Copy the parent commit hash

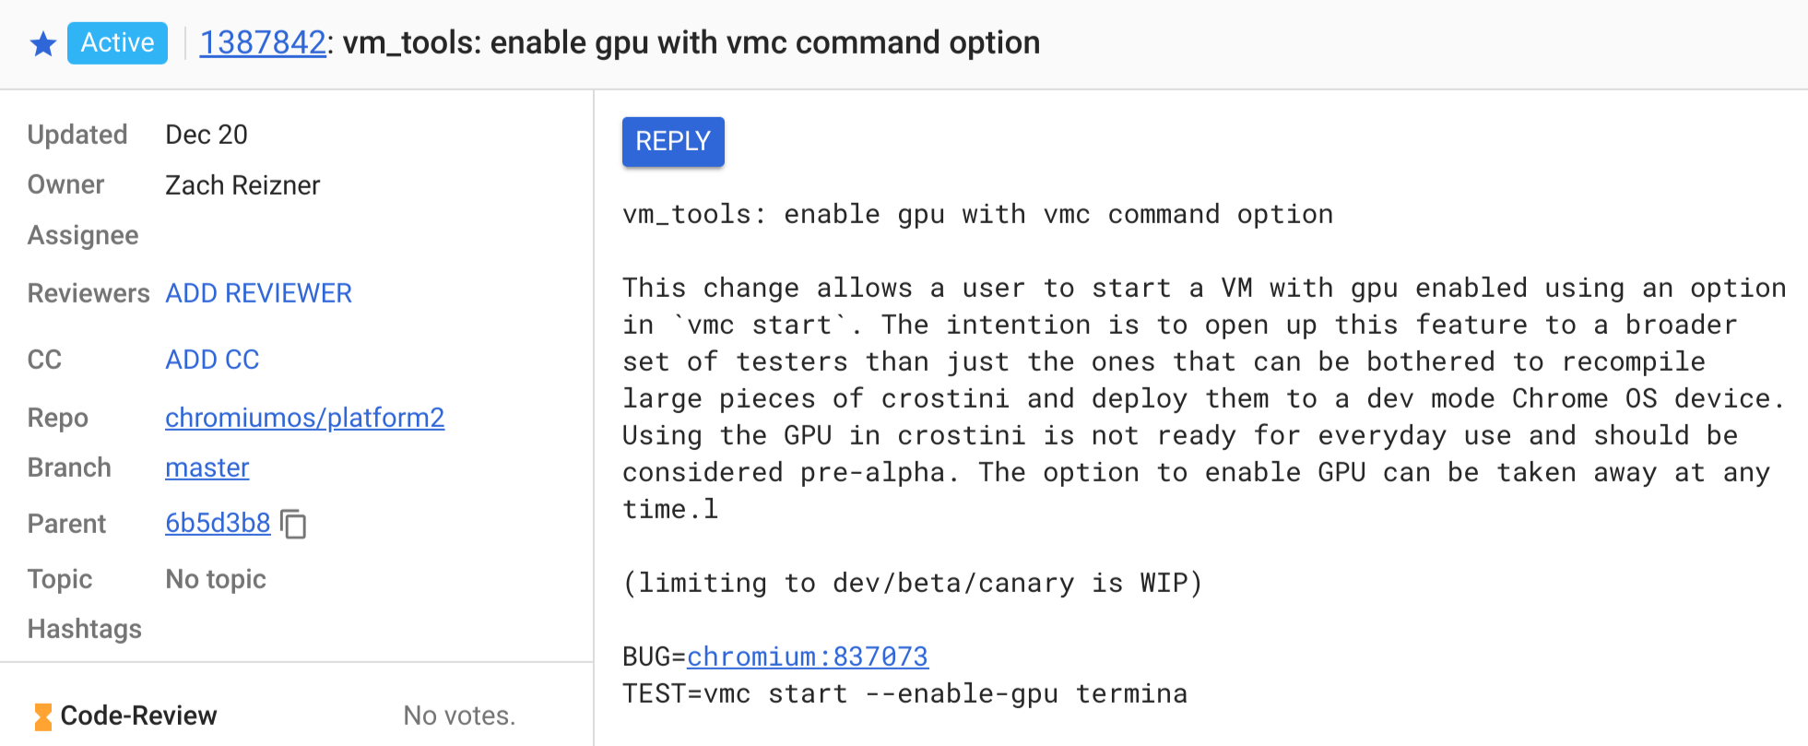(x=293, y=524)
